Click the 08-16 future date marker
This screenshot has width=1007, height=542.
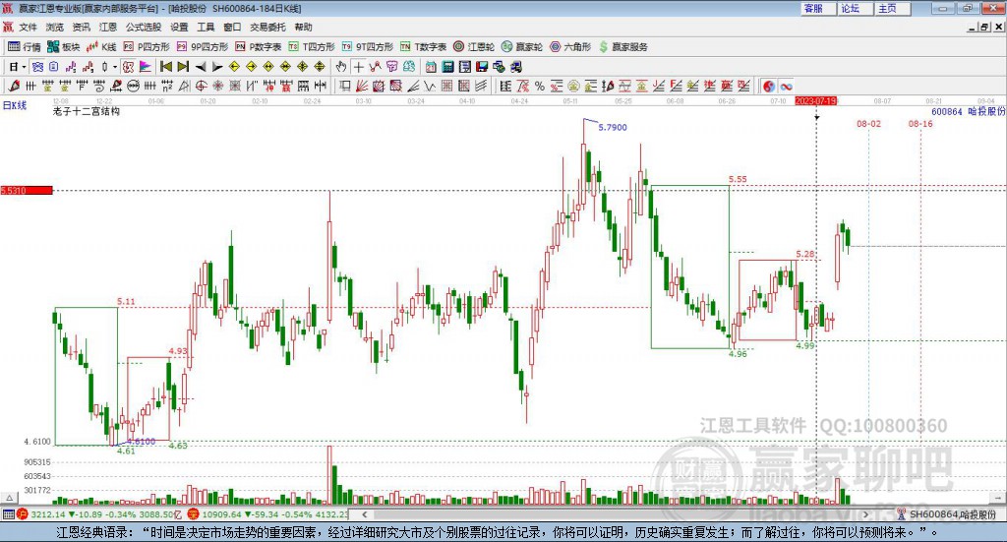(920, 123)
